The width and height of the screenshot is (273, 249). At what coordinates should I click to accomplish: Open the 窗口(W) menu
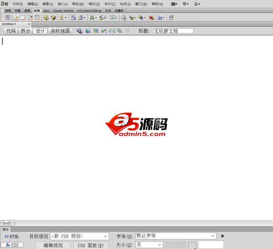141,4
